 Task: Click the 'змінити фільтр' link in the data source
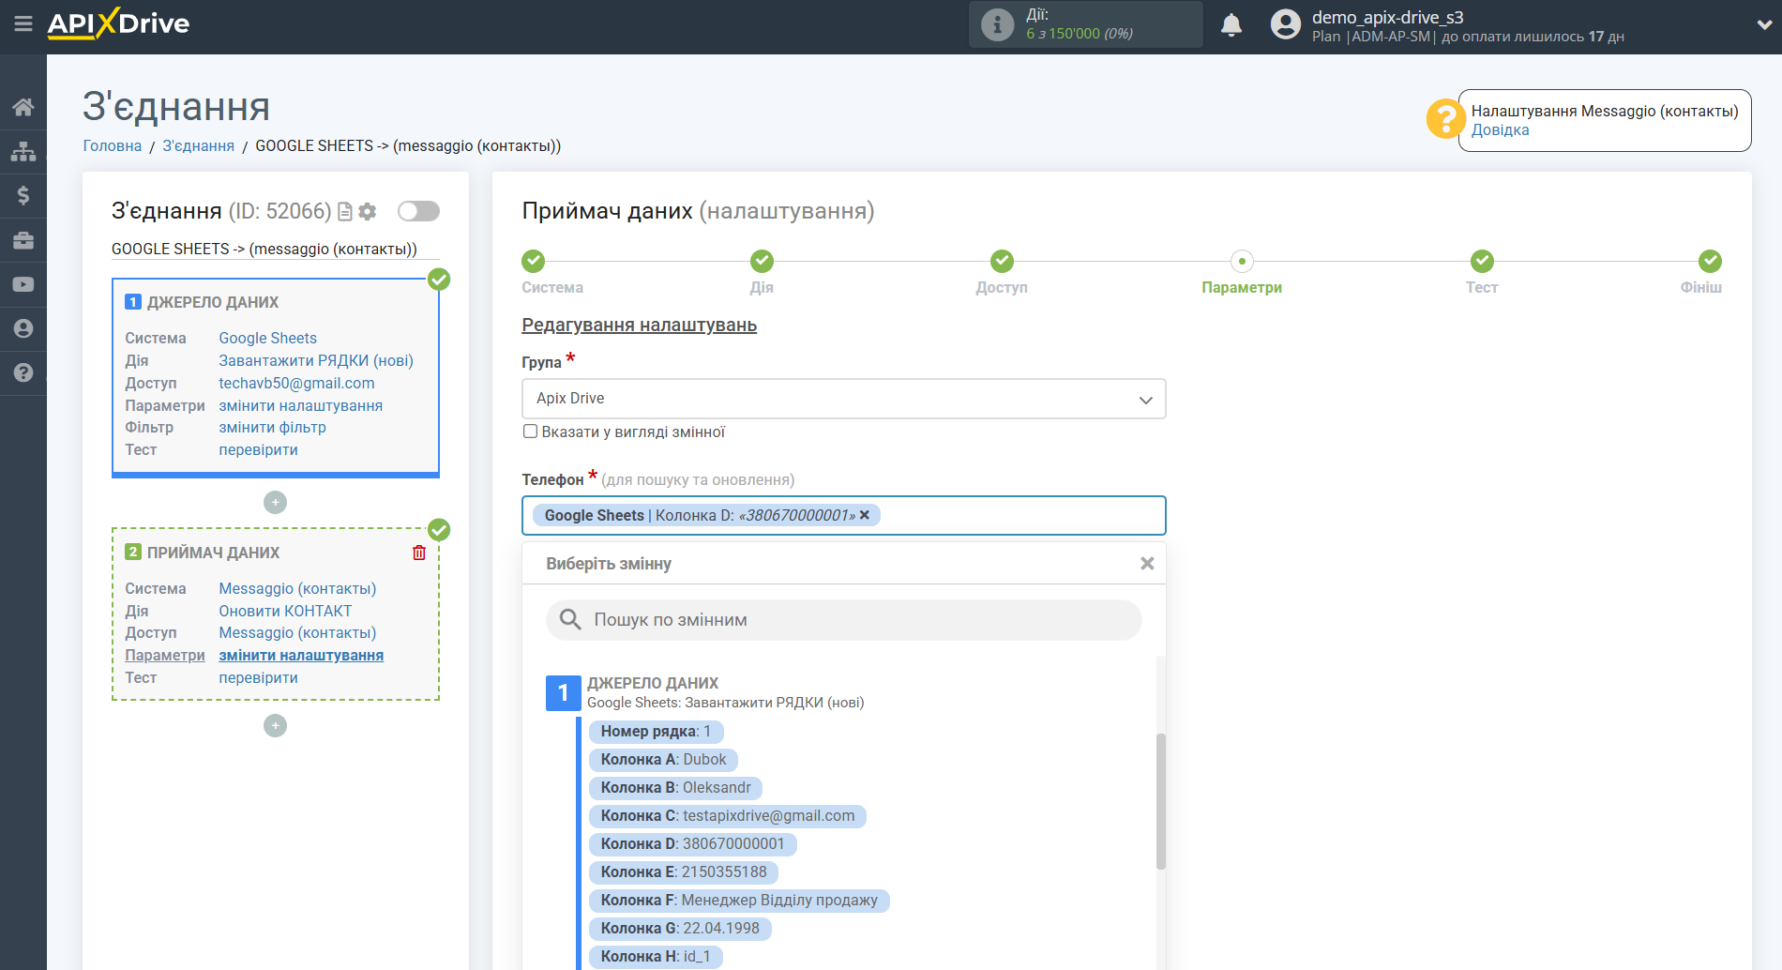pyautogui.click(x=272, y=428)
